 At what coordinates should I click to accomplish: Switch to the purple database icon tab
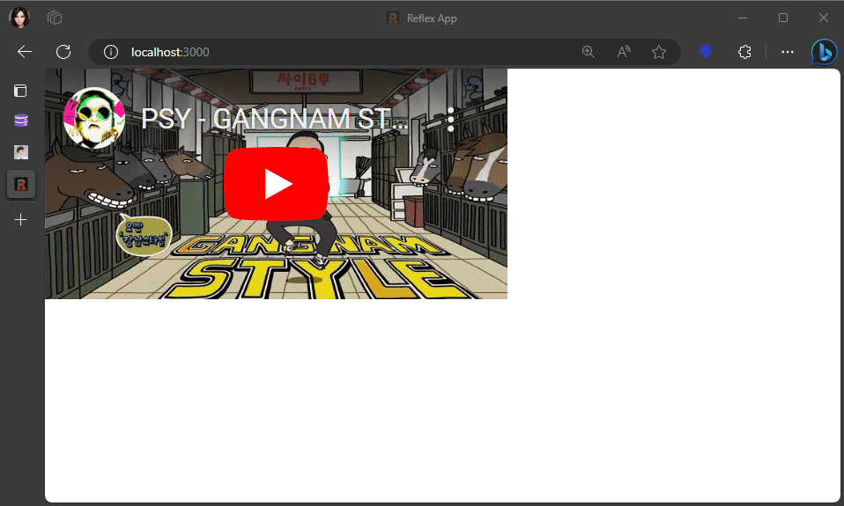pyautogui.click(x=21, y=121)
